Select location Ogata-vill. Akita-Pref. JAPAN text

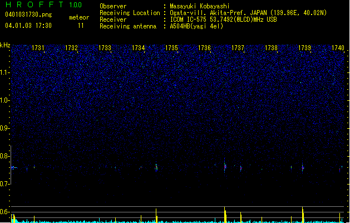(x=218, y=13)
